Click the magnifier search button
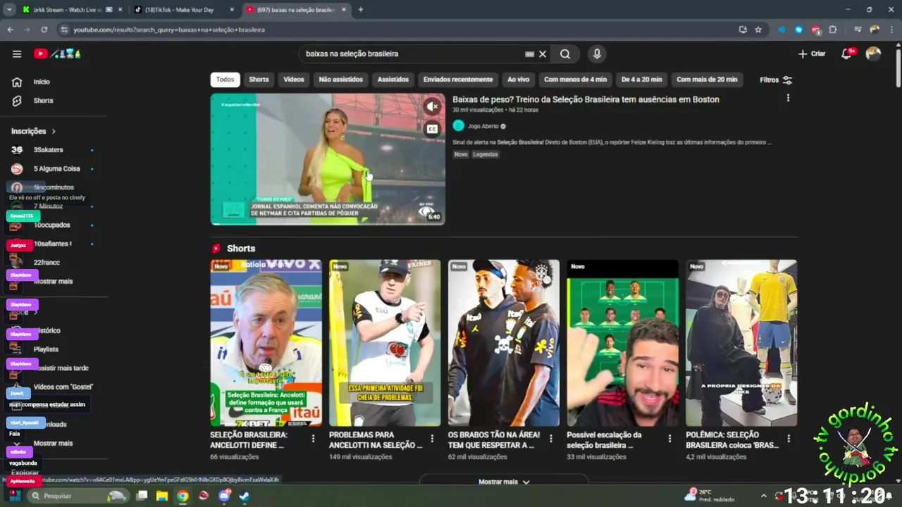This screenshot has height=507, width=902. tap(565, 54)
